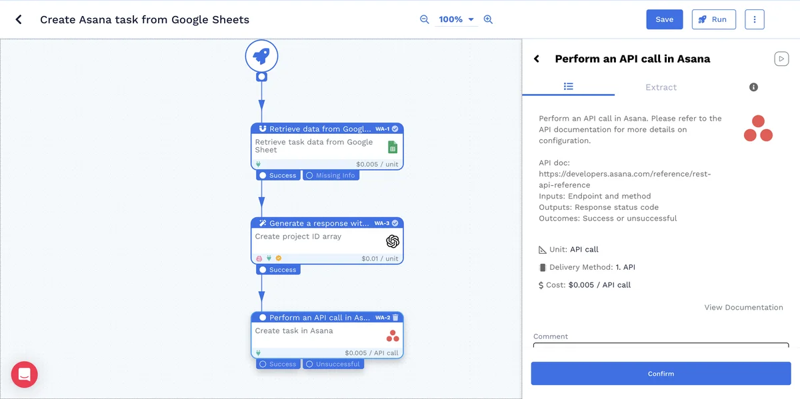800x399 pixels.
Task: Click the circle icon in WA-2 header
Action: (263, 318)
